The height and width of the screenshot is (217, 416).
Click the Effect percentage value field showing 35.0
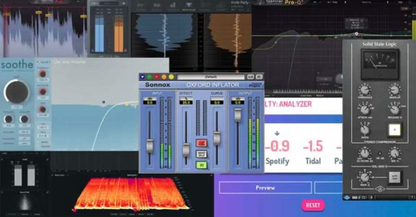[186, 102]
